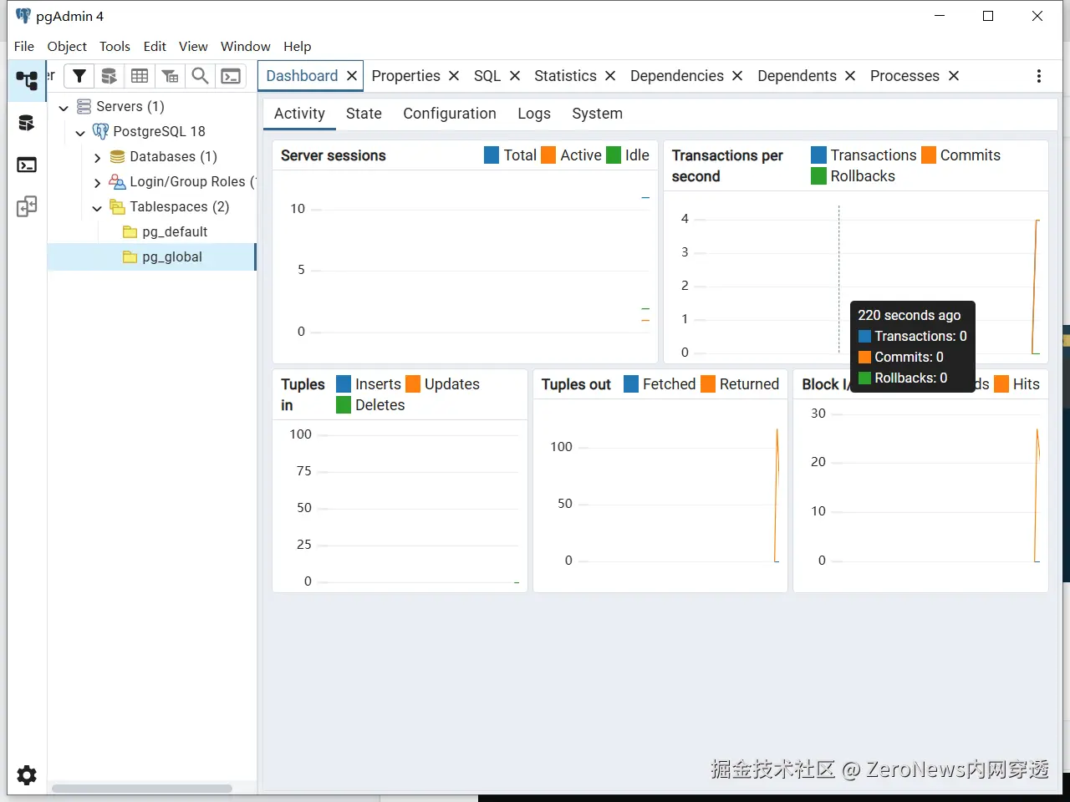The width and height of the screenshot is (1070, 802).
Task: Click the blue Fetched legend swatch
Action: (632, 384)
